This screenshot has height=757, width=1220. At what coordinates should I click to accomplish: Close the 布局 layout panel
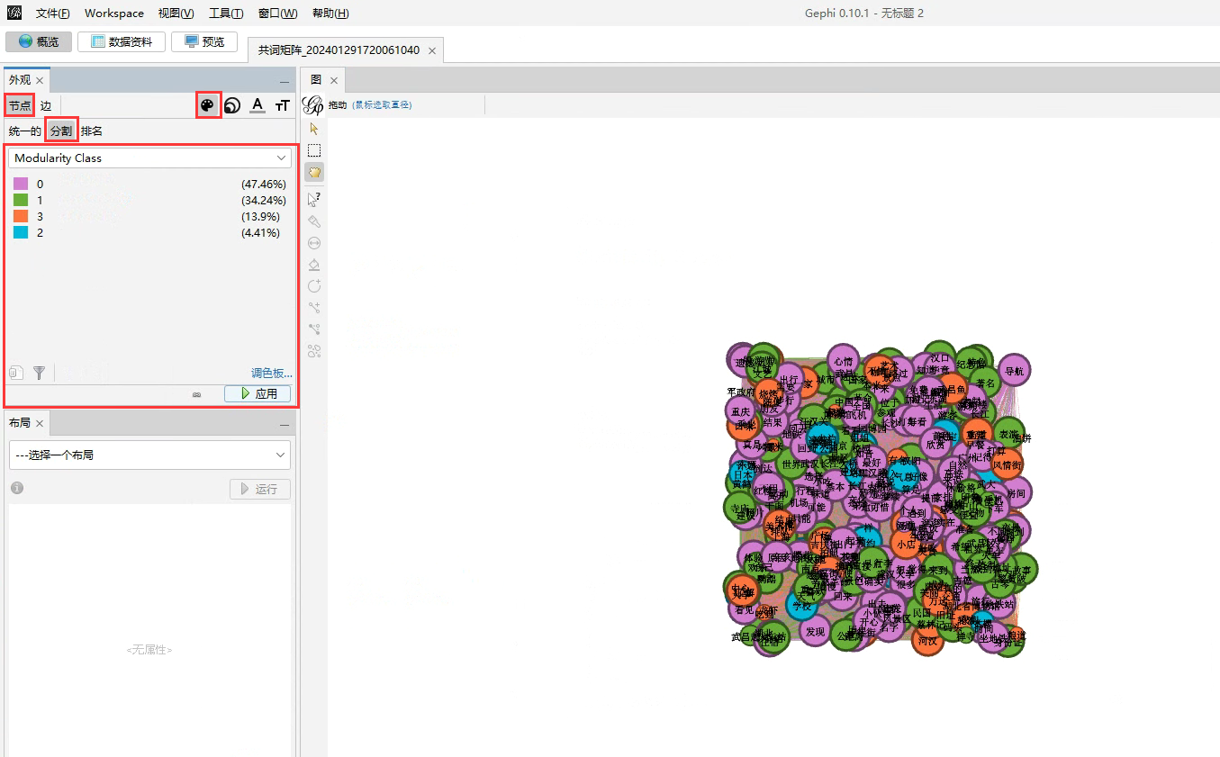click(x=40, y=423)
